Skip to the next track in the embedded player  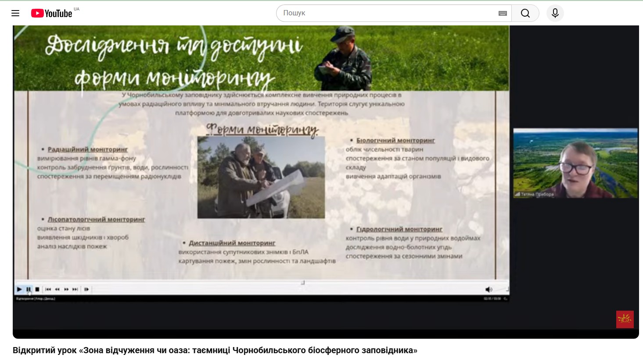click(x=75, y=289)
